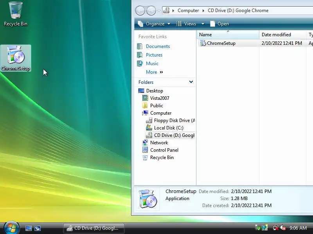This screenshot has width=313, height=234.
Task: Select Desktop in the folder tree
Action: pyautogui.click(x=155, y=91)
